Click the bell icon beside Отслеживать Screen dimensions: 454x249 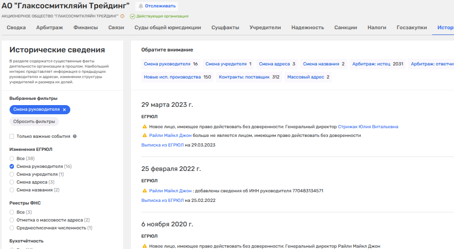click(x=141, y=6)
